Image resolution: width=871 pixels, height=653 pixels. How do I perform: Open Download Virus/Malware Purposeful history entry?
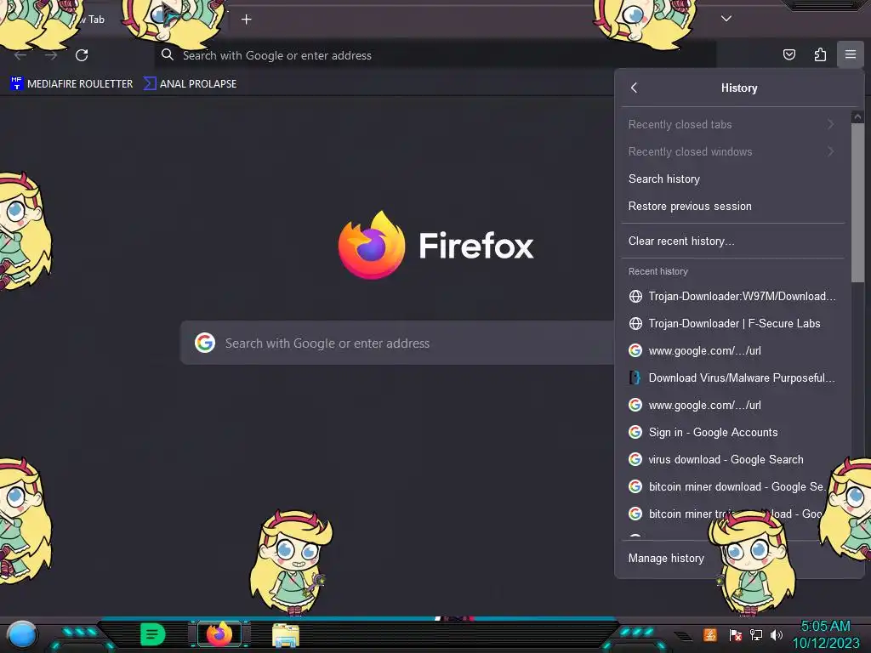click(732, 378)
